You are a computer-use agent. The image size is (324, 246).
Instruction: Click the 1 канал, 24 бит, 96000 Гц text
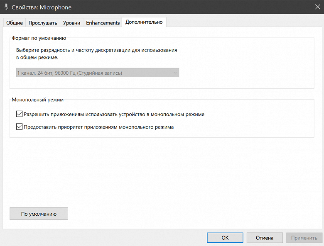pos(69,73)
